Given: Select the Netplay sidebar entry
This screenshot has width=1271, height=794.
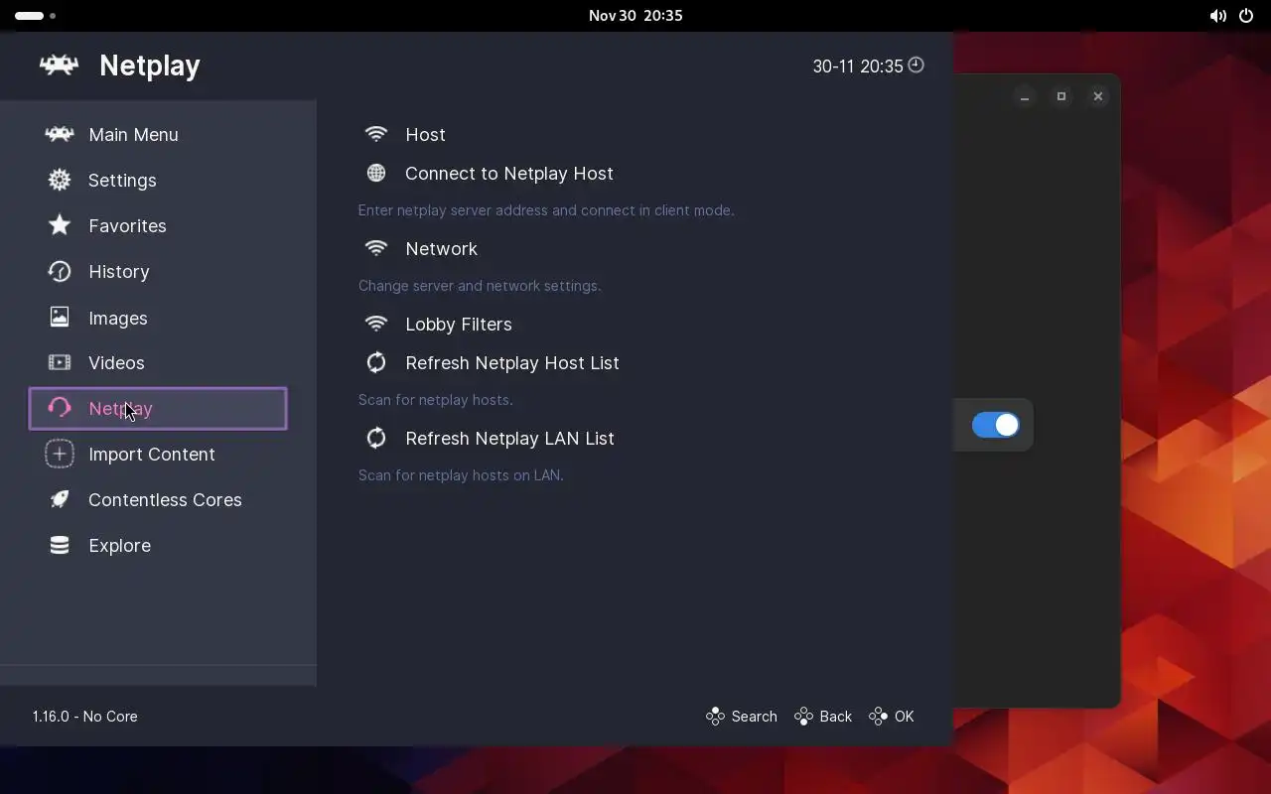Looking at the screenshot, I should coord(158,408).
